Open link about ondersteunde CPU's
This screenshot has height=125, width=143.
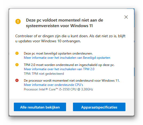54,85
